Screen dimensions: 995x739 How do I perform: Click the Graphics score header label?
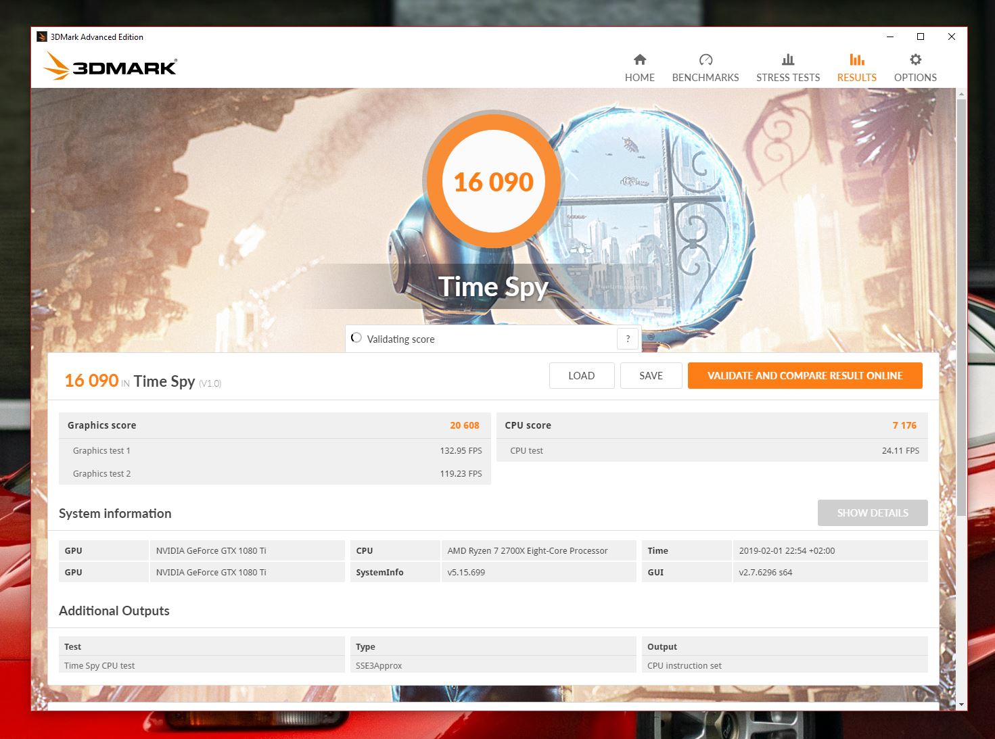[x=101, y=425]
